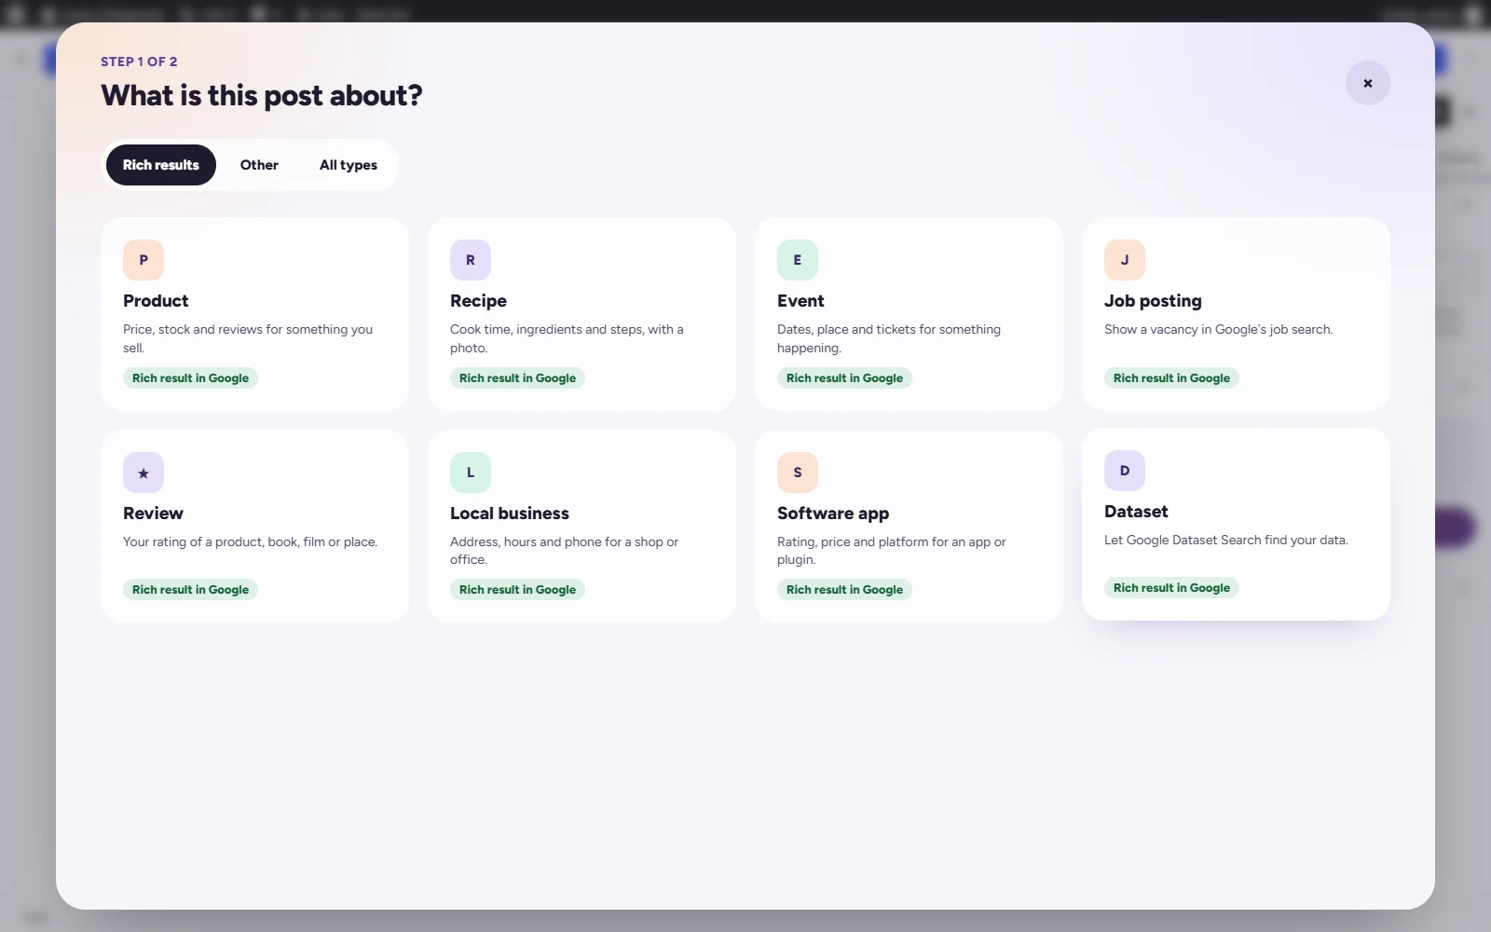The width and height of the screenshot is (1491, 932).
Task: Close the post type dialog
Action: tap(1368, 83)
